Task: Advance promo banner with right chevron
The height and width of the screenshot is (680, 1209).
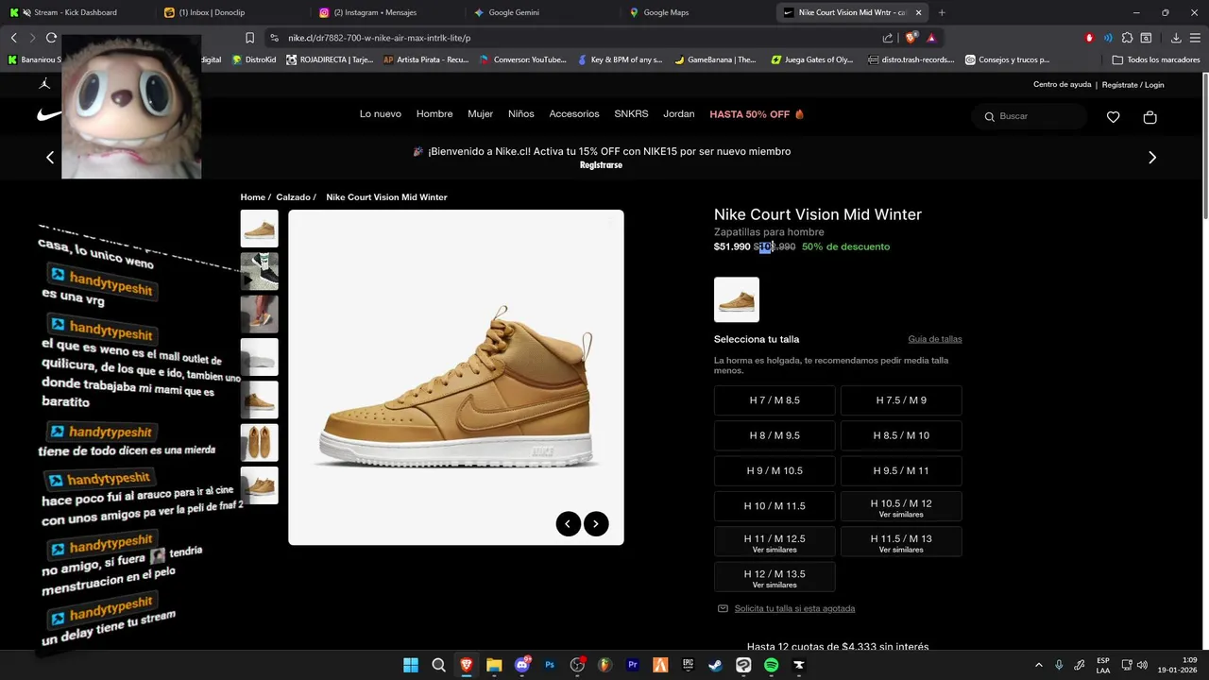Action: 1151,158
